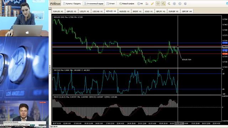Screen dimensions: 228x128
Task: Click the Pelliron logo button
Action: [x=55, y=4]
